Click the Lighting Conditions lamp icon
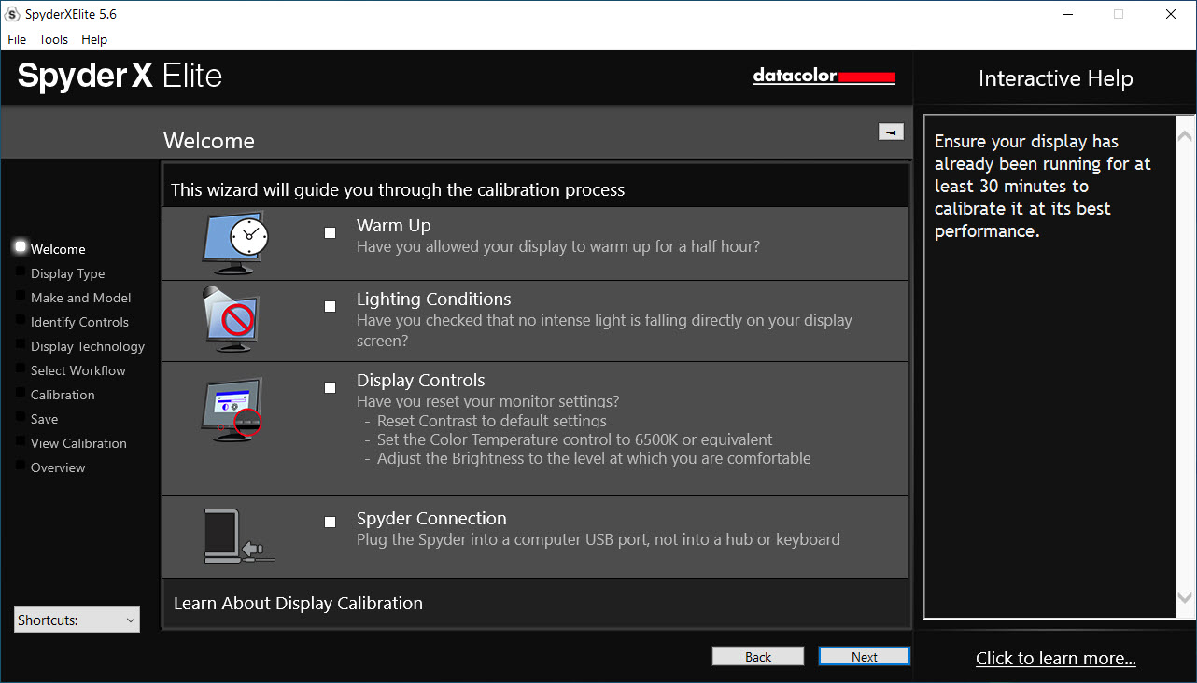This screenshot has width=1197, height=683. pyautogui.click(x=232, y=320)
